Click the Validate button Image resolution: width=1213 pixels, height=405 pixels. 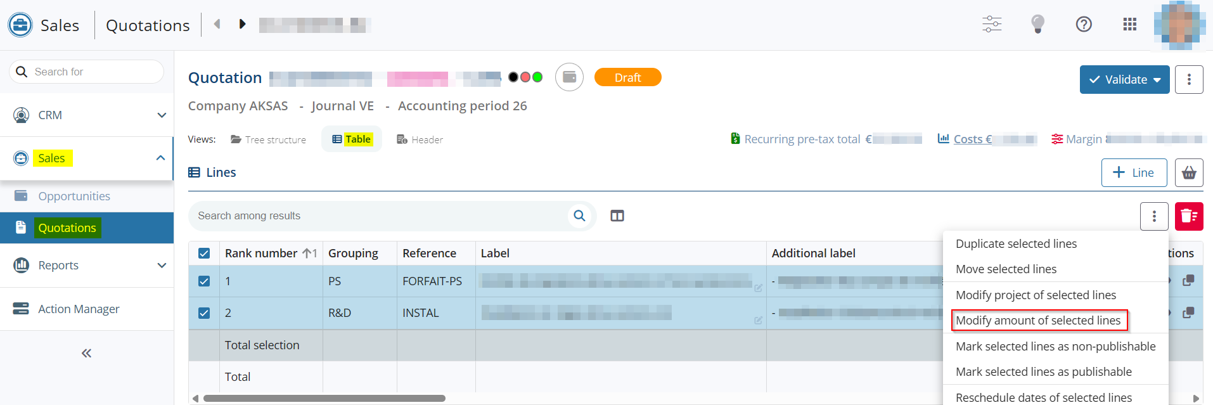1119,80
